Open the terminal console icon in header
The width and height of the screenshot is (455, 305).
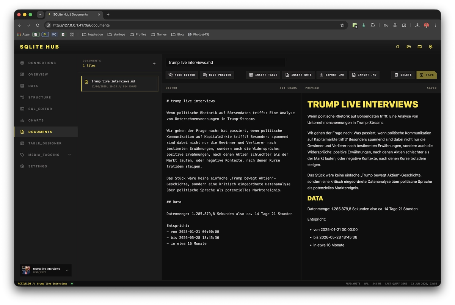[x=420, y=47]
